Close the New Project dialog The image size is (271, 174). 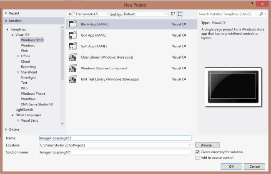pyautogui.click(x=262, y=4)
